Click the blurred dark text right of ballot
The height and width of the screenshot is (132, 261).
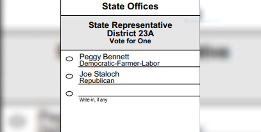tap(215, 53)
